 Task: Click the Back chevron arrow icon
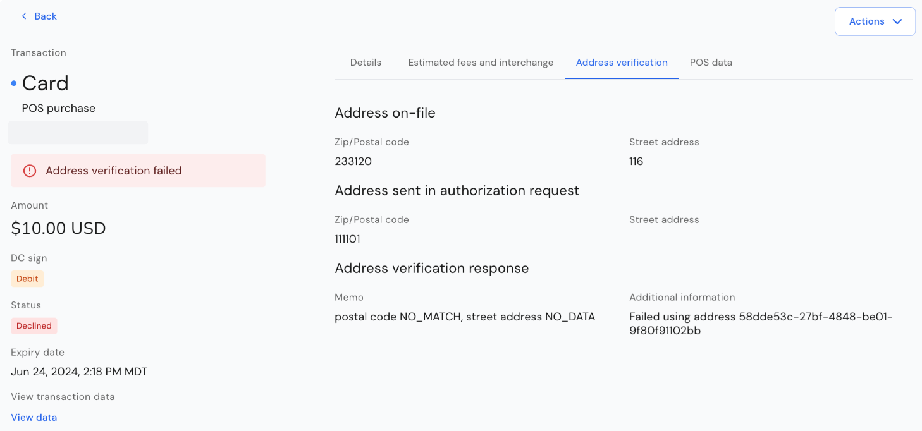tap(24, 16)
